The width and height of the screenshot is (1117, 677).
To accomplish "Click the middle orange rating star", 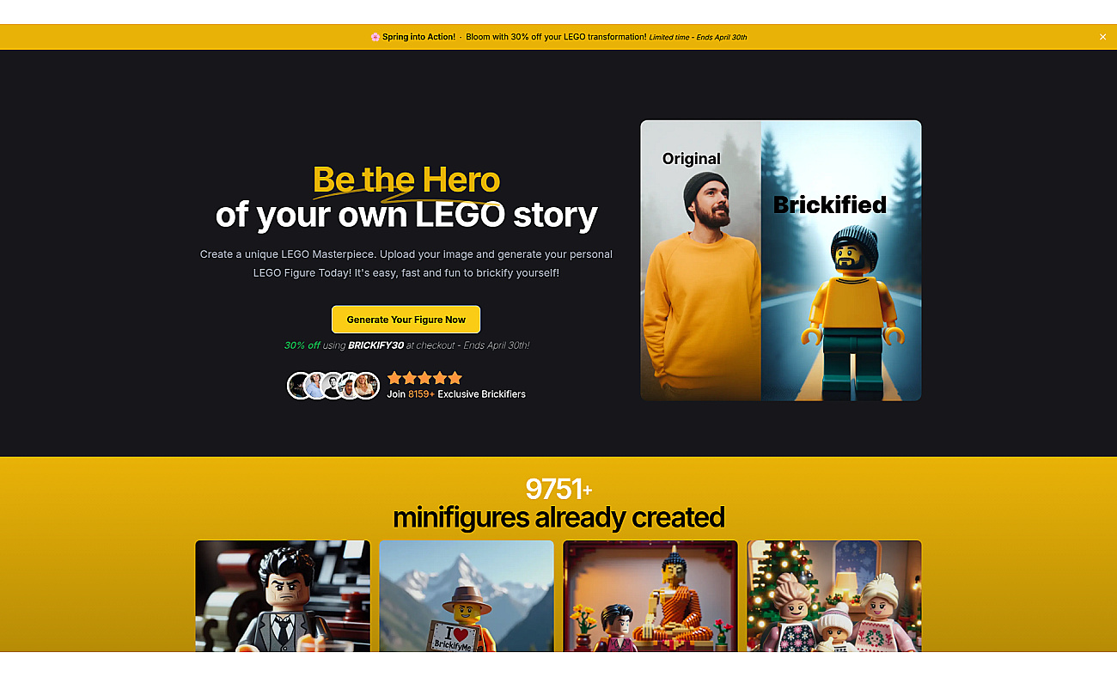I will pos(424,378).
